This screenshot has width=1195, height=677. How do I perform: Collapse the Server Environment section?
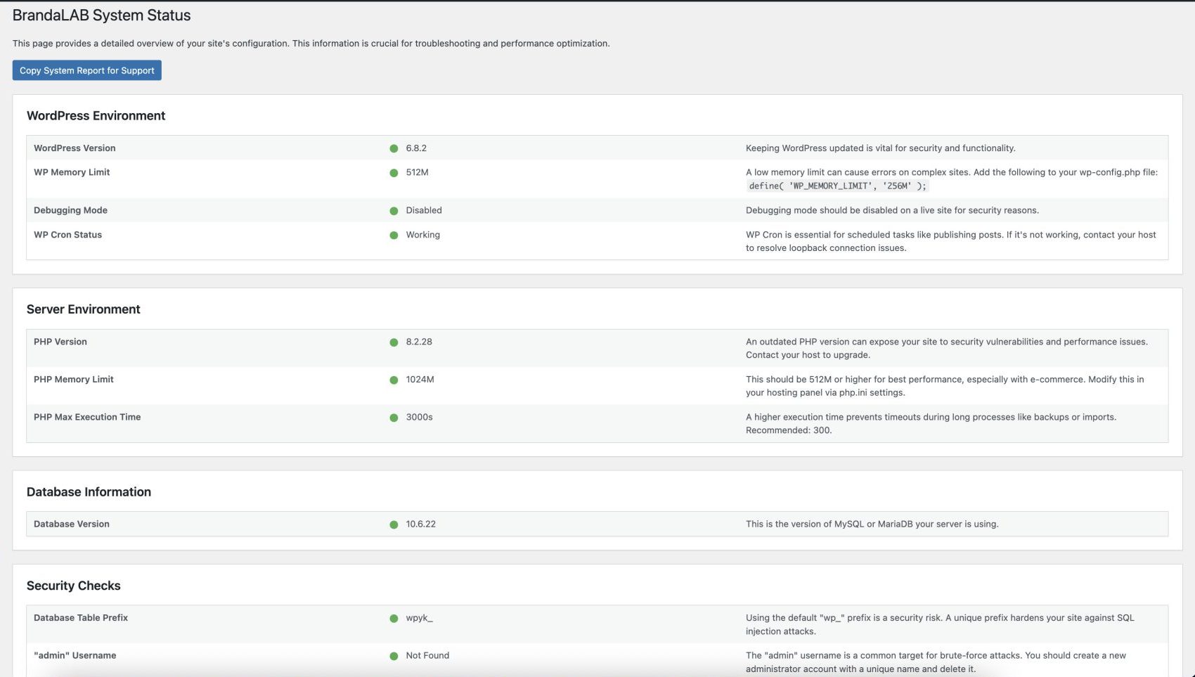(x=83, y=309)
